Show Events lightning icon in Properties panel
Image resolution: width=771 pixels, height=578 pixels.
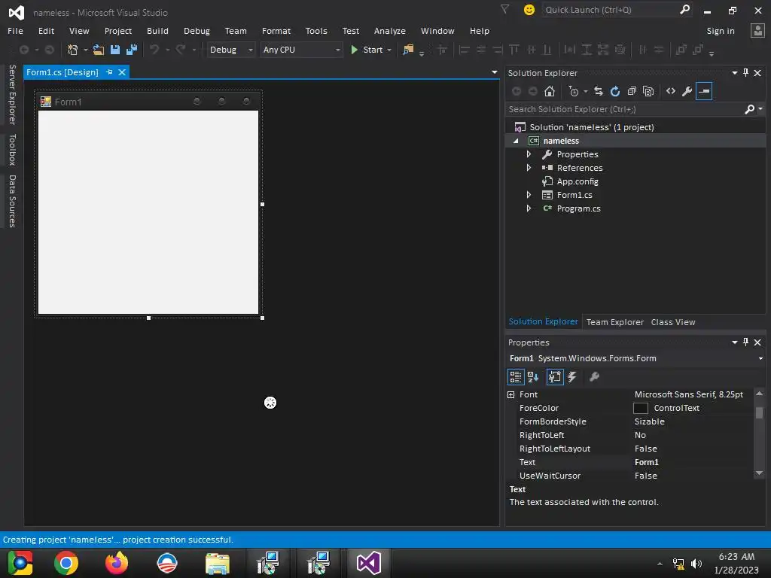coord(572,377)
